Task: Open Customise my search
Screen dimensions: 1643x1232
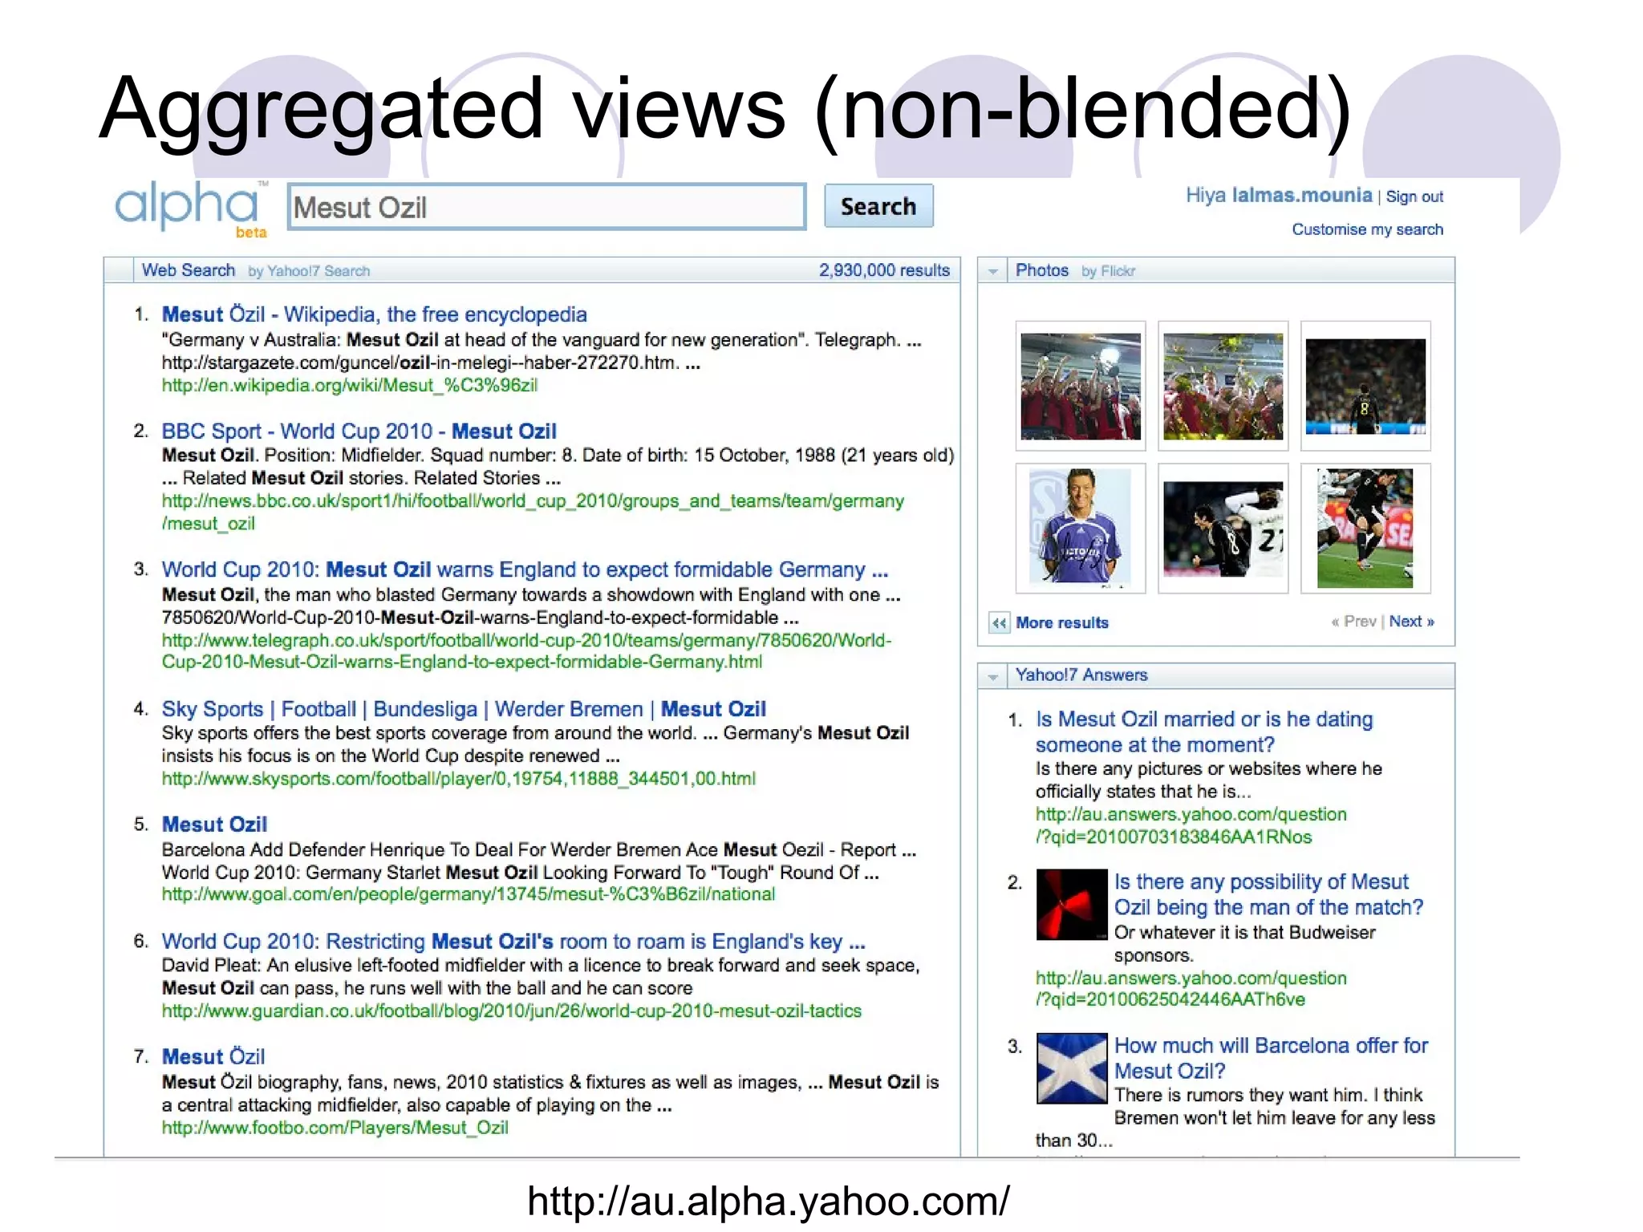Action: pyautogui.click(x=1367, y=229)
